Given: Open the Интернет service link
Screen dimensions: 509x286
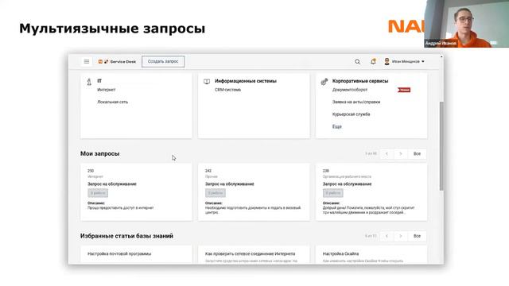Looking at the screenshot, I should pos(106,90).
